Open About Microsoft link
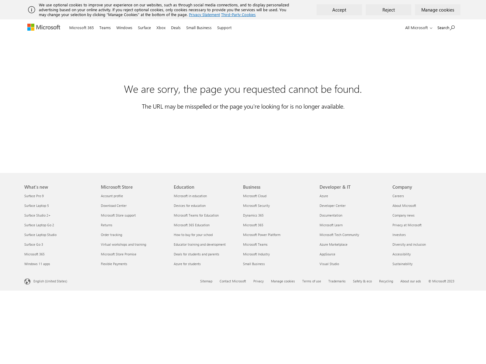 point(404,206)
